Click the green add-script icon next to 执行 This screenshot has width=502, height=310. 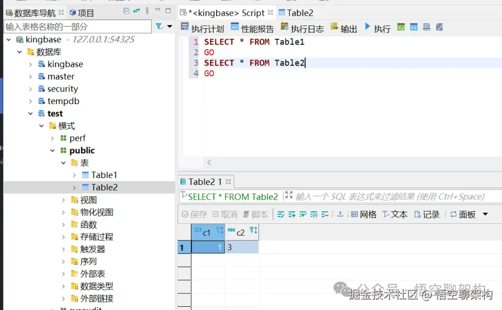tap(401, 27)
